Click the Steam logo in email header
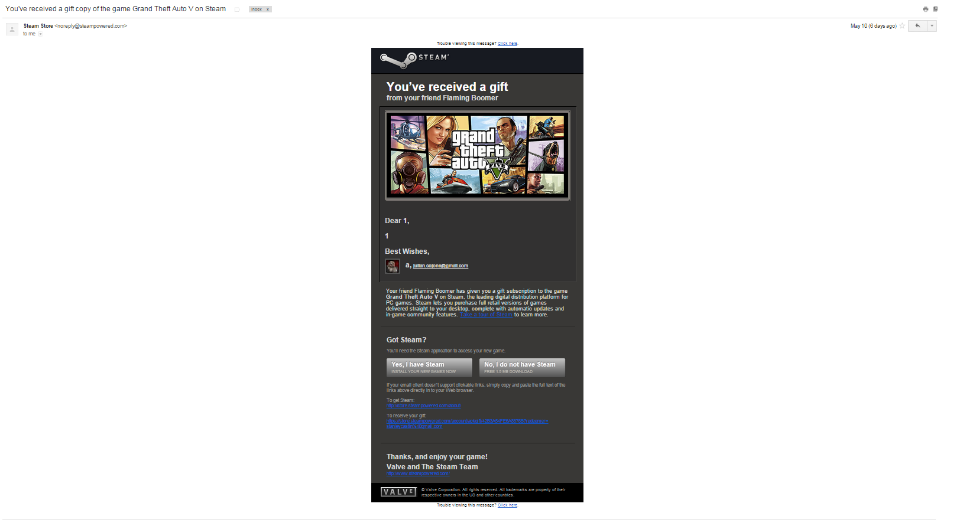Screen dimensions: 976x523 414,59
